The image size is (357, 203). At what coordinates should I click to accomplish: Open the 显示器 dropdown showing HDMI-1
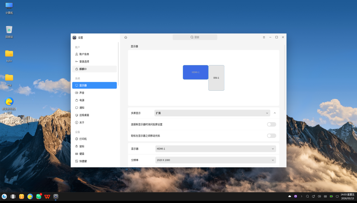(216, 149)
